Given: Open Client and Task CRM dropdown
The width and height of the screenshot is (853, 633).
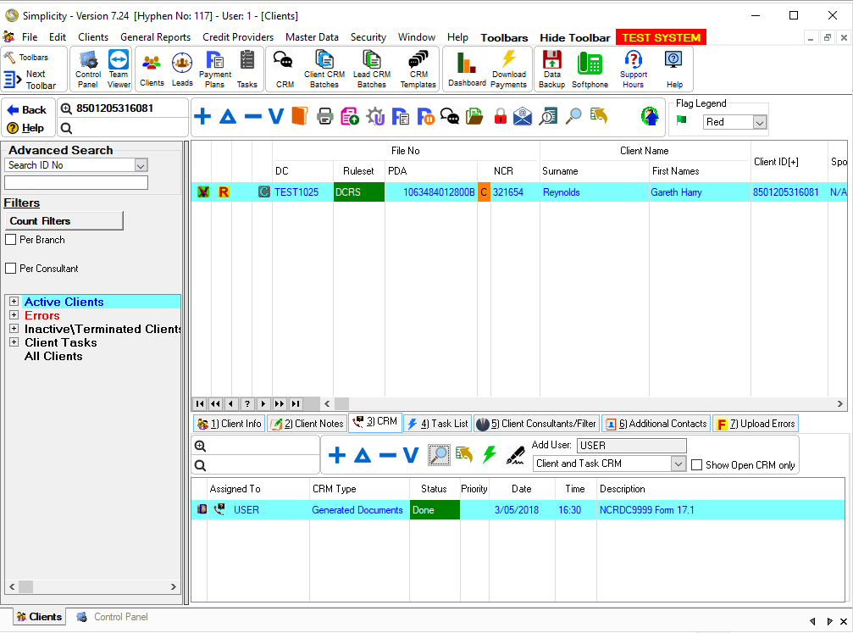Looking at the screenshot, I should (x=678, y=464).
